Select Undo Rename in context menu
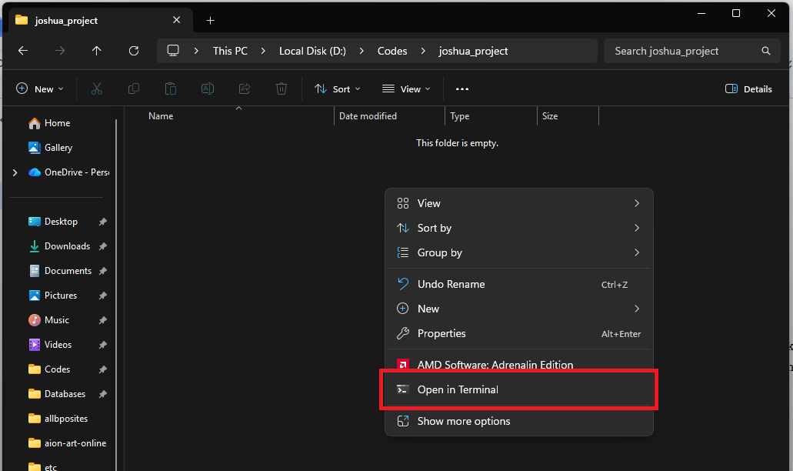Screen dimensions: 793x471 519,284
